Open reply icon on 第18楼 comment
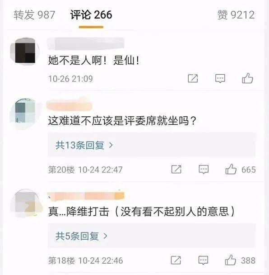 [203, 260]
